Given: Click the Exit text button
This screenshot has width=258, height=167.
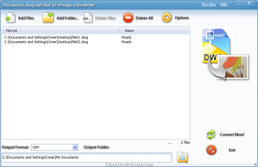Looking at the screenshot, I should pyautogui.click(x=232, y=150).
